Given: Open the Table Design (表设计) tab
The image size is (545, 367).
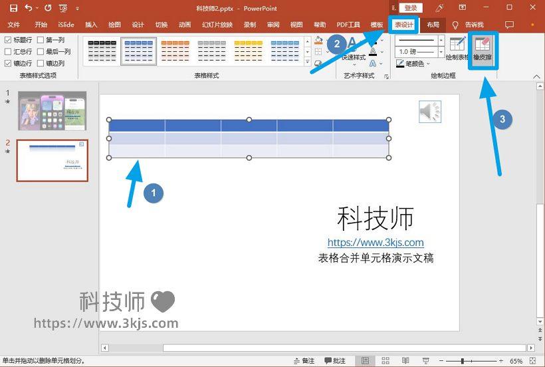Looking at the screenshot, I should [x=403, y=25].
